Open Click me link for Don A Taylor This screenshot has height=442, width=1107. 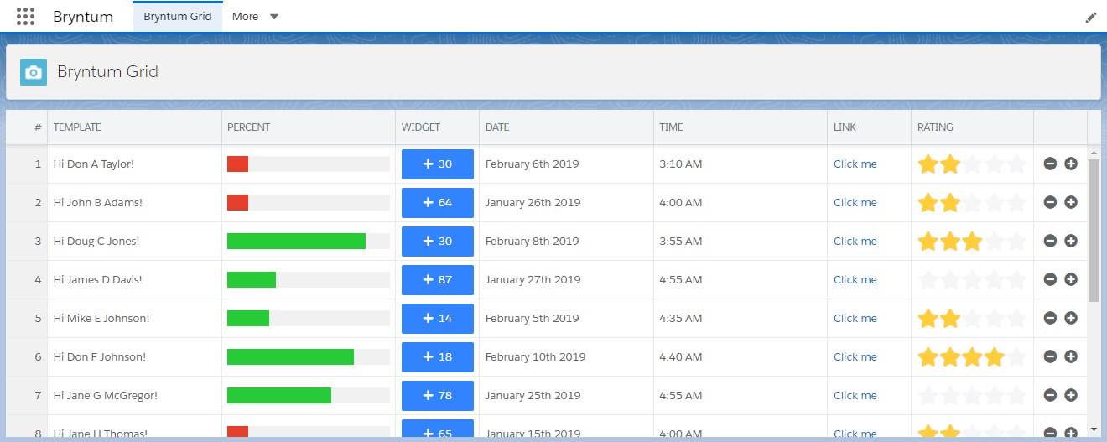[x=855, y=164]
